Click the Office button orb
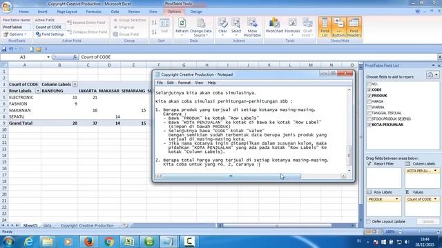This screenshot has height=248, width=442. tap(7, 7)
